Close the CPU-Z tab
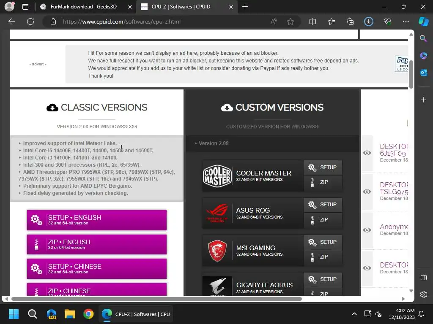 tap(231, 7)
